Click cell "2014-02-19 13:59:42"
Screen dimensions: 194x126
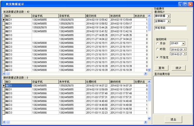tap(98, 20)
